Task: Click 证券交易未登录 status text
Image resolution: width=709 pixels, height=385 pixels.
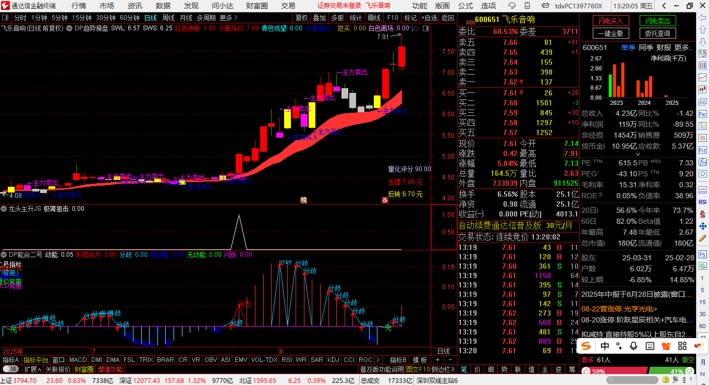Action: click(339, 6)
